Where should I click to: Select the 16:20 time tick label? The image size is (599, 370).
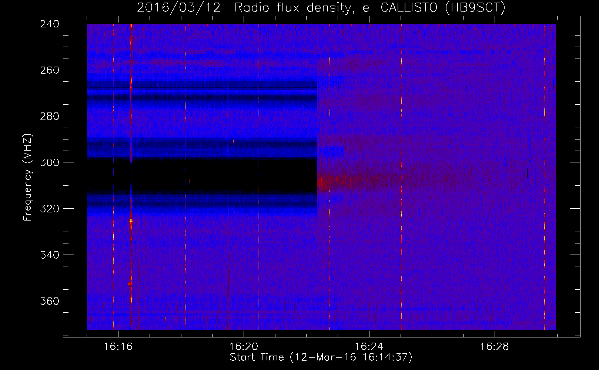point(244,347)
